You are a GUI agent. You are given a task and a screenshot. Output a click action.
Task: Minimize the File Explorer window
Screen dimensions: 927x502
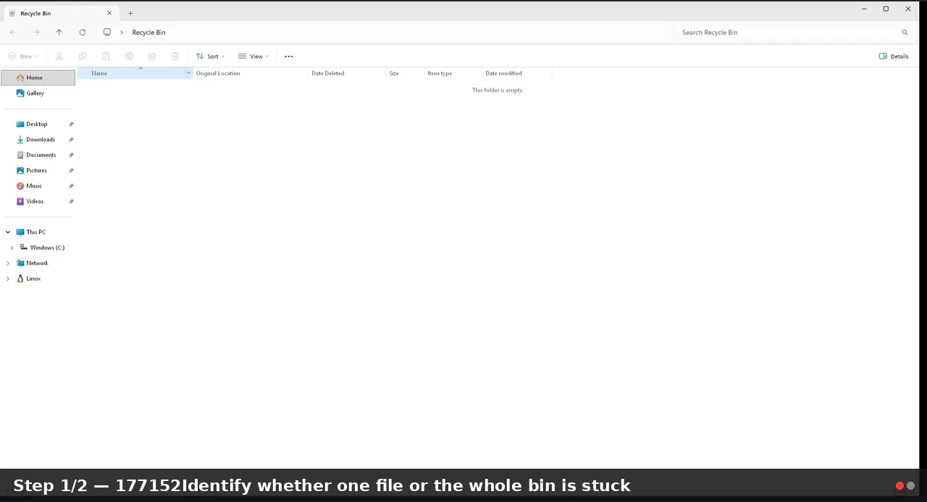[x=865, y=9]
